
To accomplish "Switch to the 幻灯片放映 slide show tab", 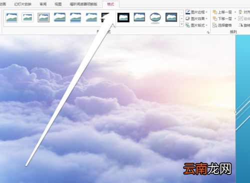I will [23, 4].
